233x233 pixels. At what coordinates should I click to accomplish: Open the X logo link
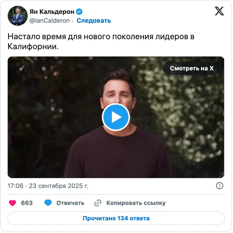[219, 11]
